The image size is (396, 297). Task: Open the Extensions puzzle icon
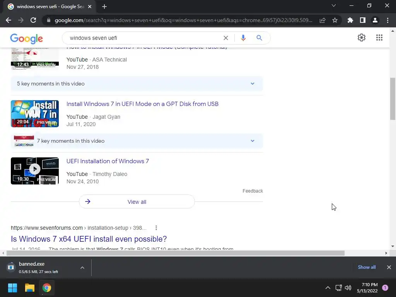[350, 20]
